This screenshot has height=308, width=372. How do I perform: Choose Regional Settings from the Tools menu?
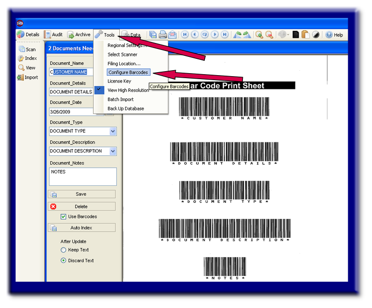point(127,45)
